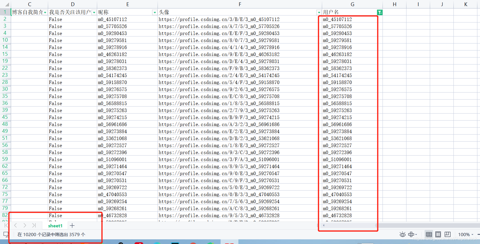The image size is (480, 244).
Task: Click 昵称 cell m0_59276575
Action: (x=127, y=89)
